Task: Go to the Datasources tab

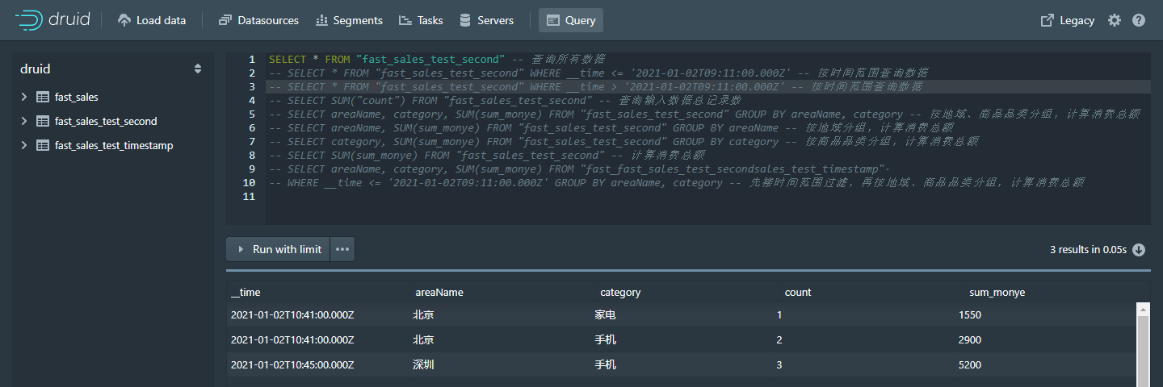Action: tap(258, 20)
